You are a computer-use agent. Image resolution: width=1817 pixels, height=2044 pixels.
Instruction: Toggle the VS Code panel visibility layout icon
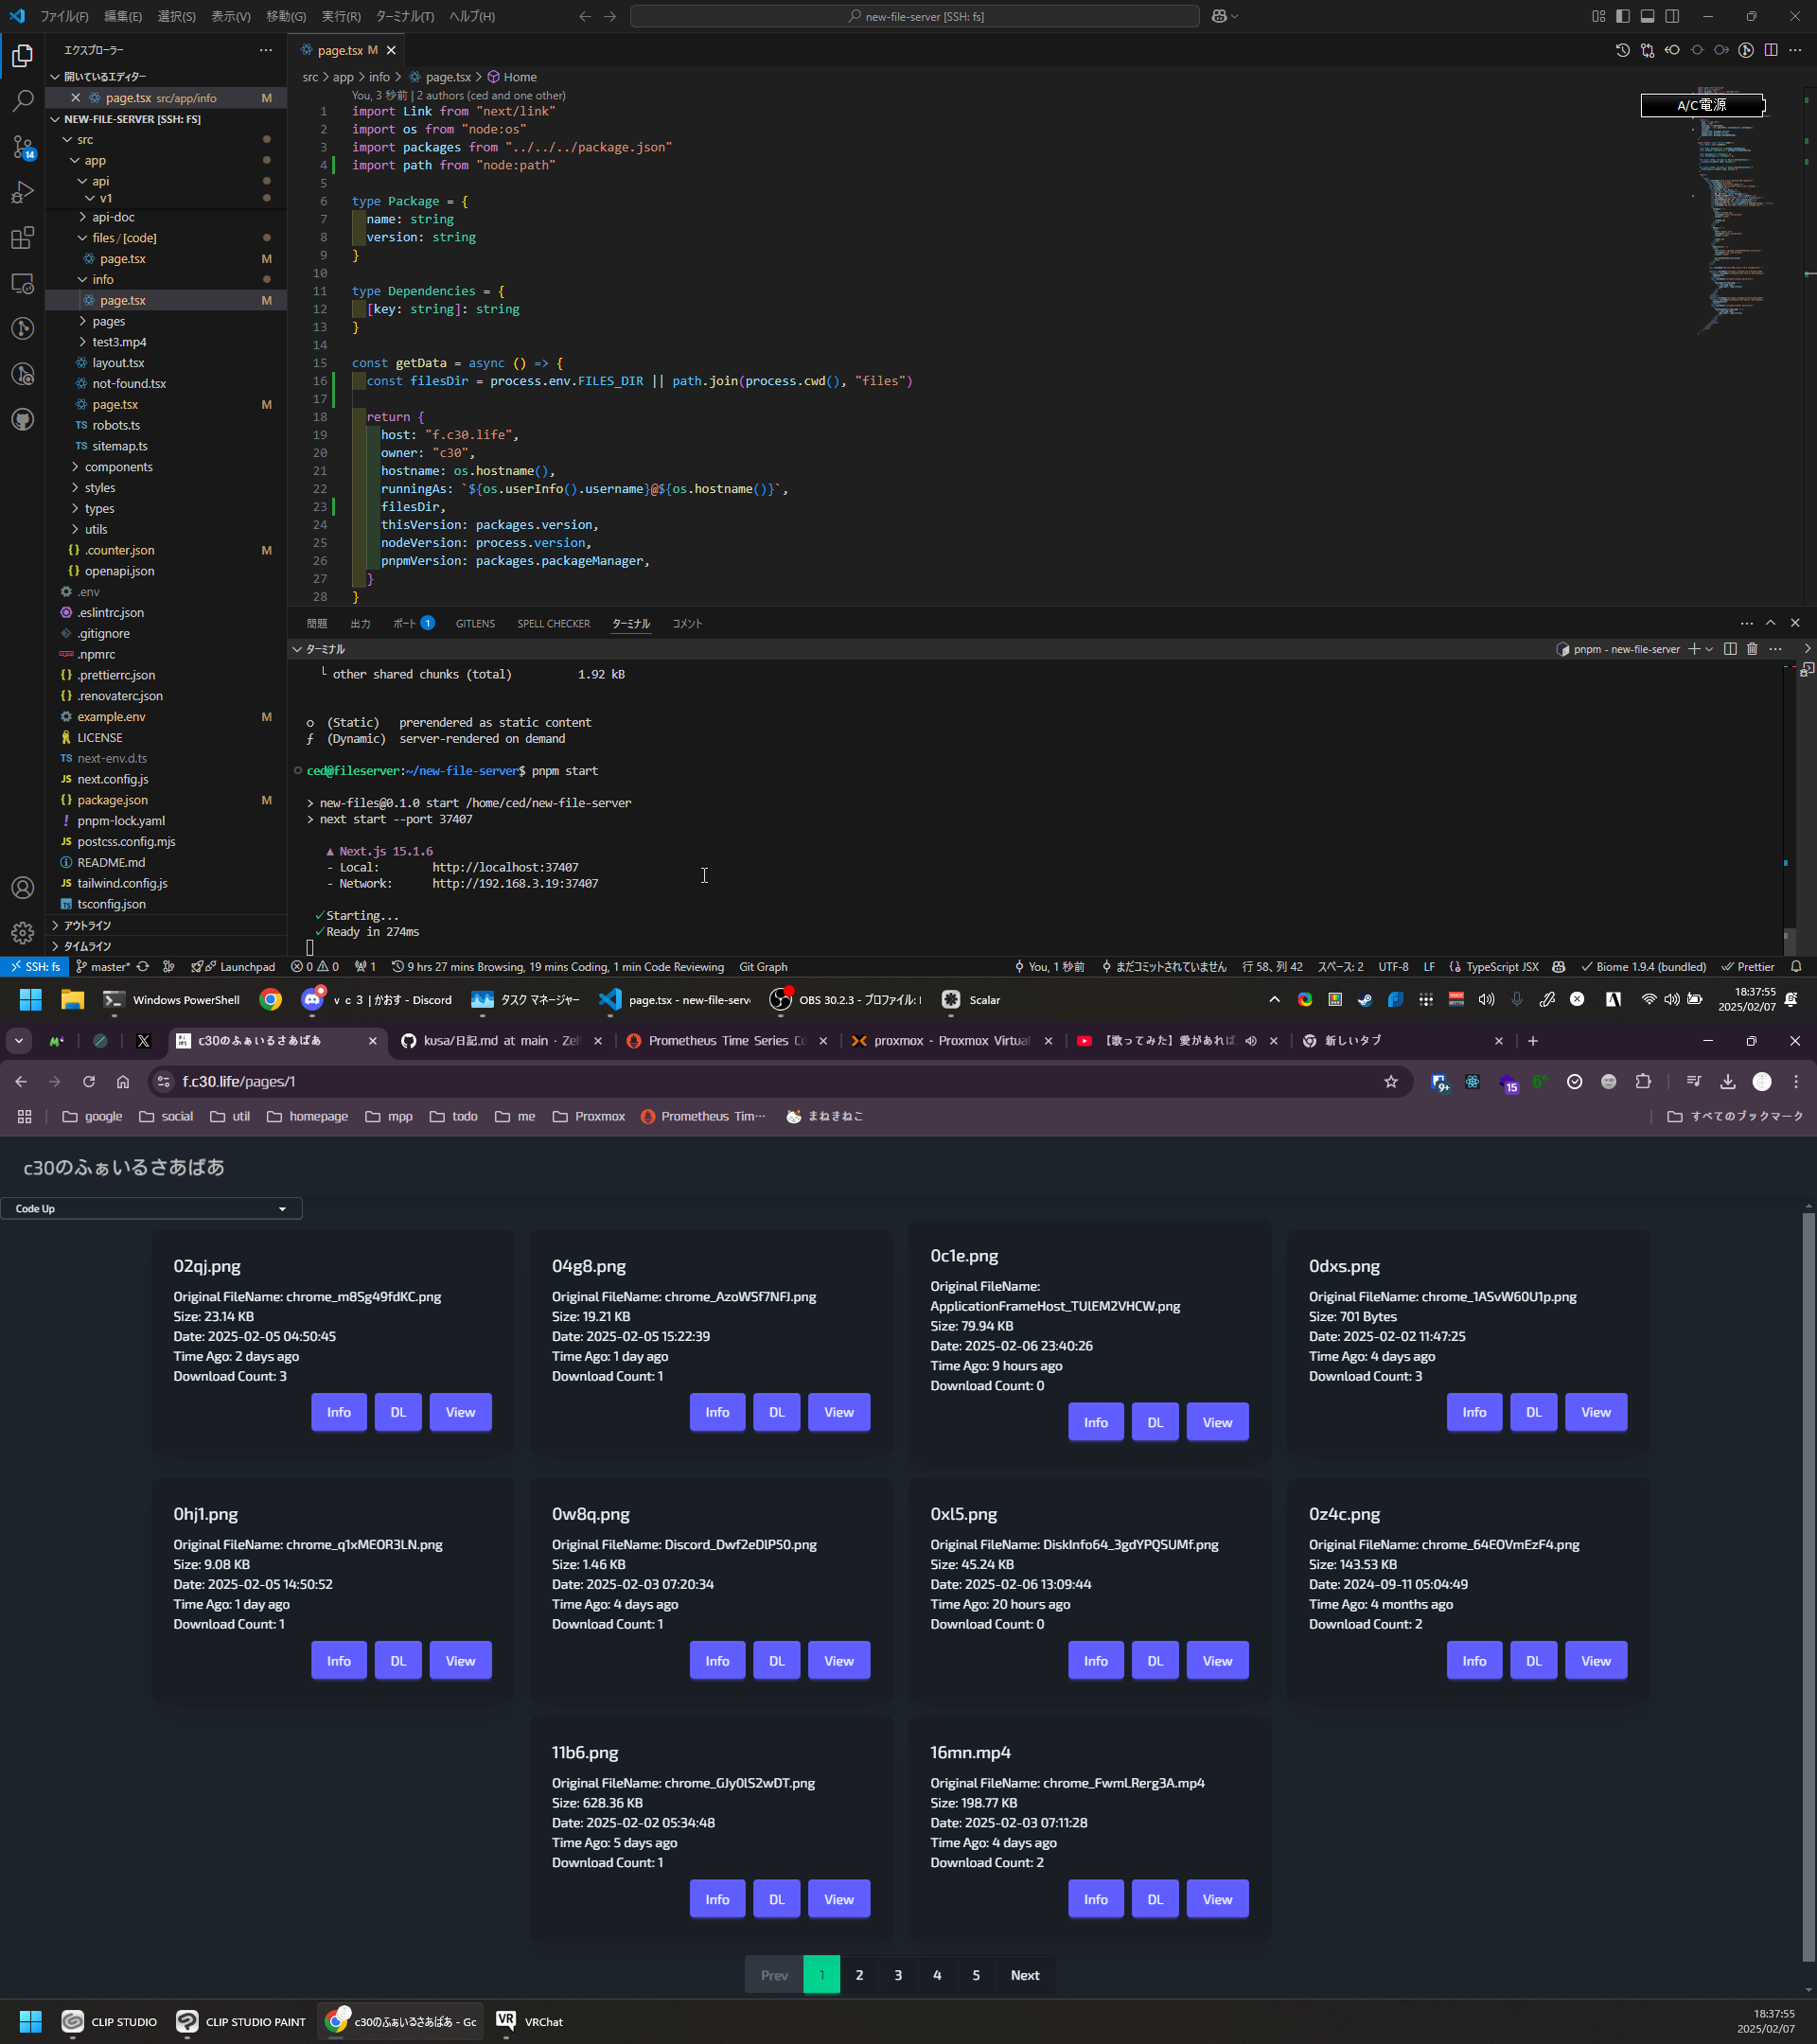(x=1647, y=16)
